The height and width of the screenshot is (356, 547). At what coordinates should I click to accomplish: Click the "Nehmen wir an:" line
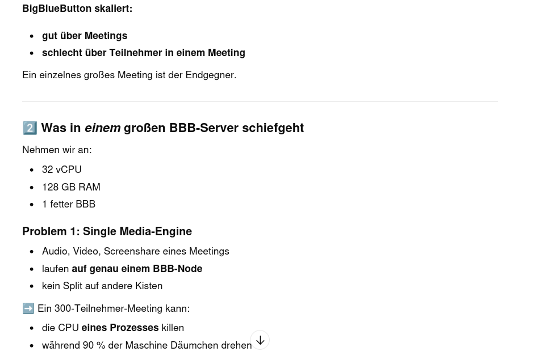click(57, 150)
